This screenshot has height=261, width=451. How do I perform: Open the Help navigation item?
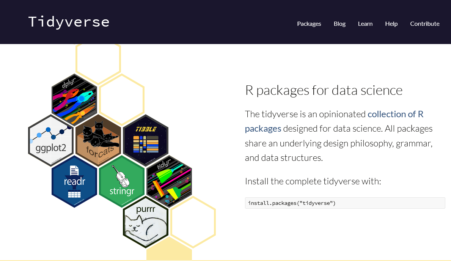[x=391, y=24]
